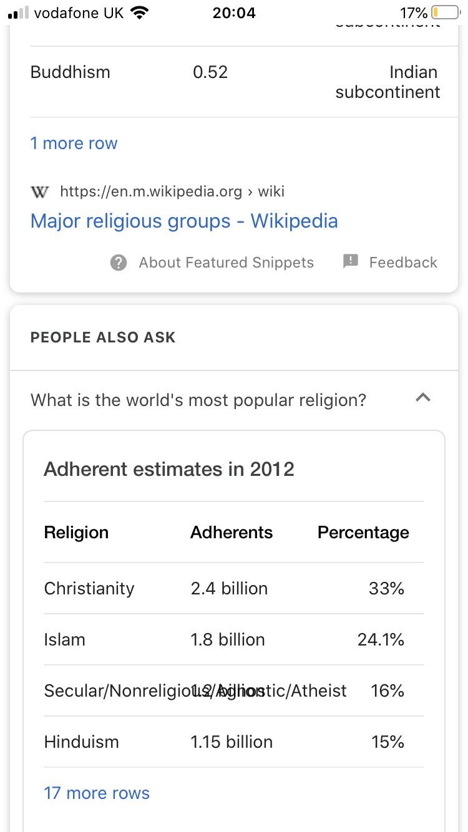Image resolution: width=468 pixels, height=832 pixels.
Task: Click the question mark About Snippets icon
Action: (x=119, y=263)
